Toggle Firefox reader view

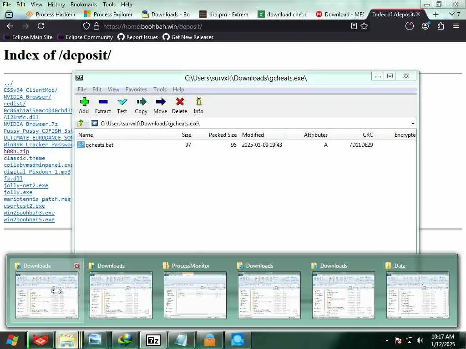[354, 26]
